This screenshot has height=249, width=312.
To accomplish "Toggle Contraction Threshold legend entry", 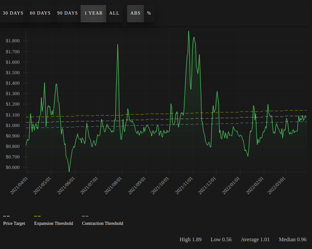I will [102, 224].
